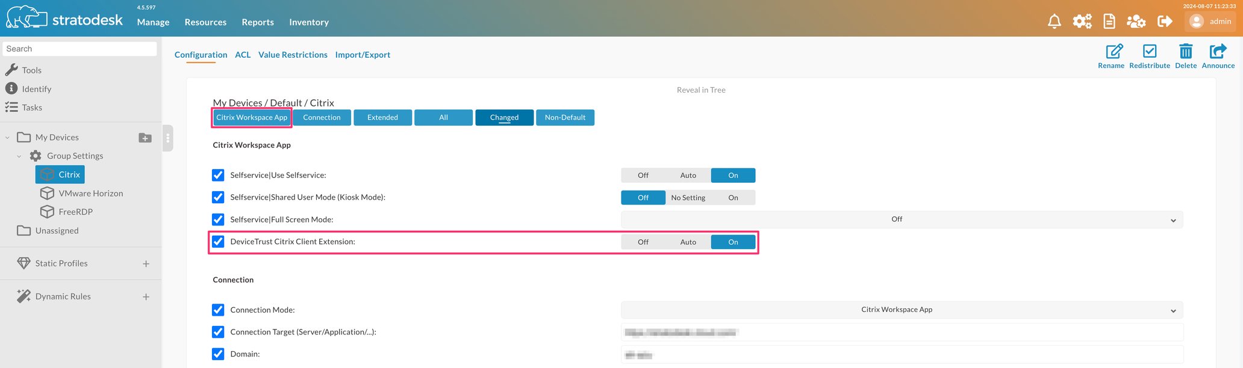Open the Connection Mode dropdown
The width and height of the screenshot is (1243, 368).
point(902,310)
